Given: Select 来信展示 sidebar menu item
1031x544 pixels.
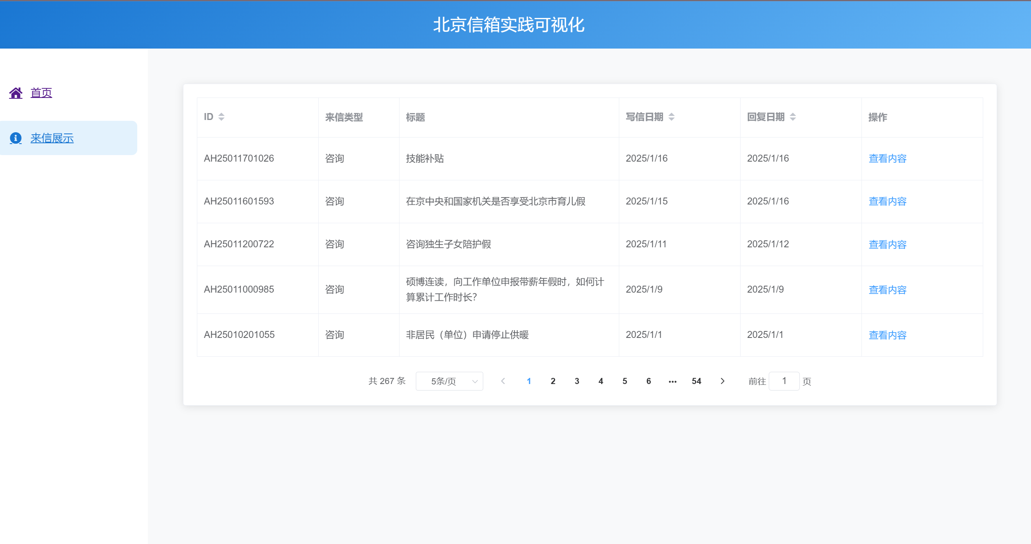Looking at the screenshot, I should [x=52, y=138].
